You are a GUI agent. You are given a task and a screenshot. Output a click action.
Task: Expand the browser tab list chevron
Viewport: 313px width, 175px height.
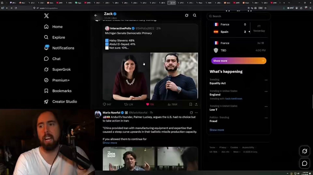point(289,3)
